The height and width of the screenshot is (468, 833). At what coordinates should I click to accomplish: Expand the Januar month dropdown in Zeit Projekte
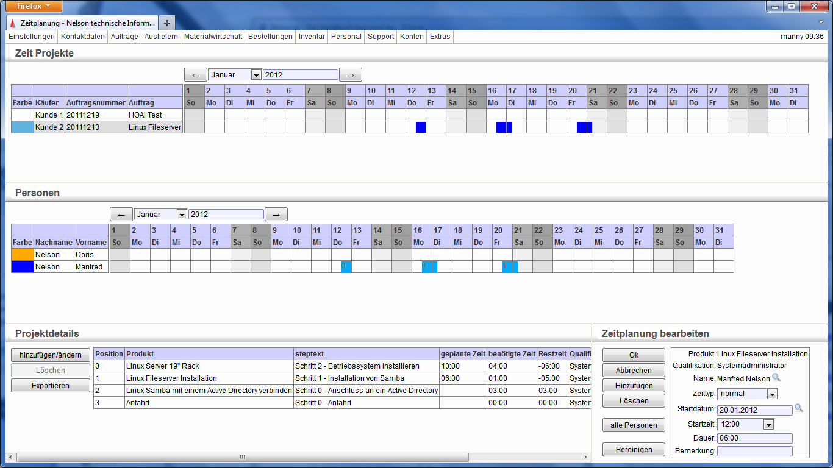coord(256,75)
